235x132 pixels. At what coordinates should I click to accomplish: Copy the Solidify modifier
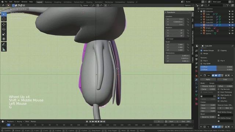[225, 80]
